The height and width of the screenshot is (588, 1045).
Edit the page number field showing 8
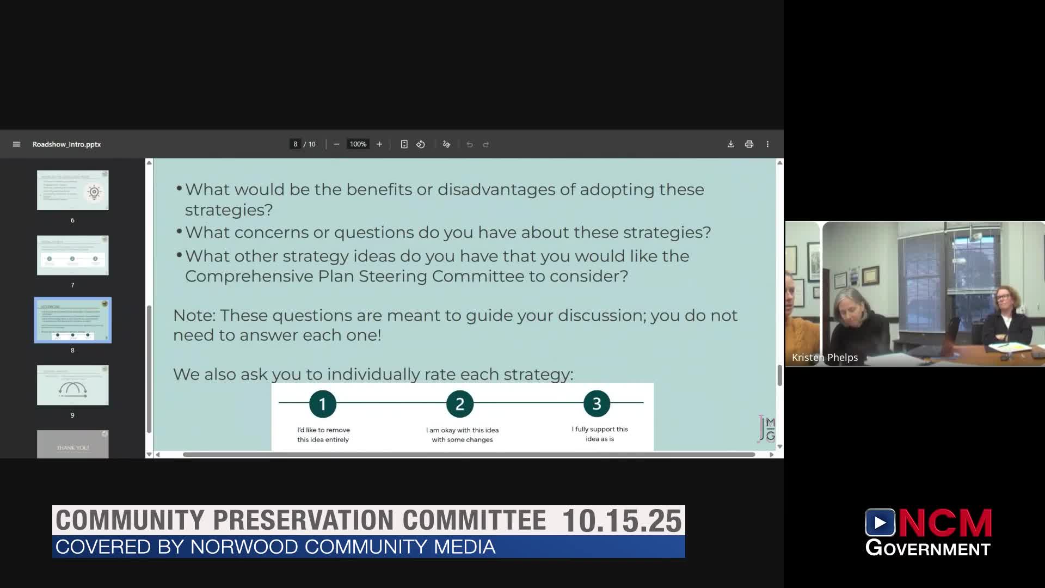294,144
